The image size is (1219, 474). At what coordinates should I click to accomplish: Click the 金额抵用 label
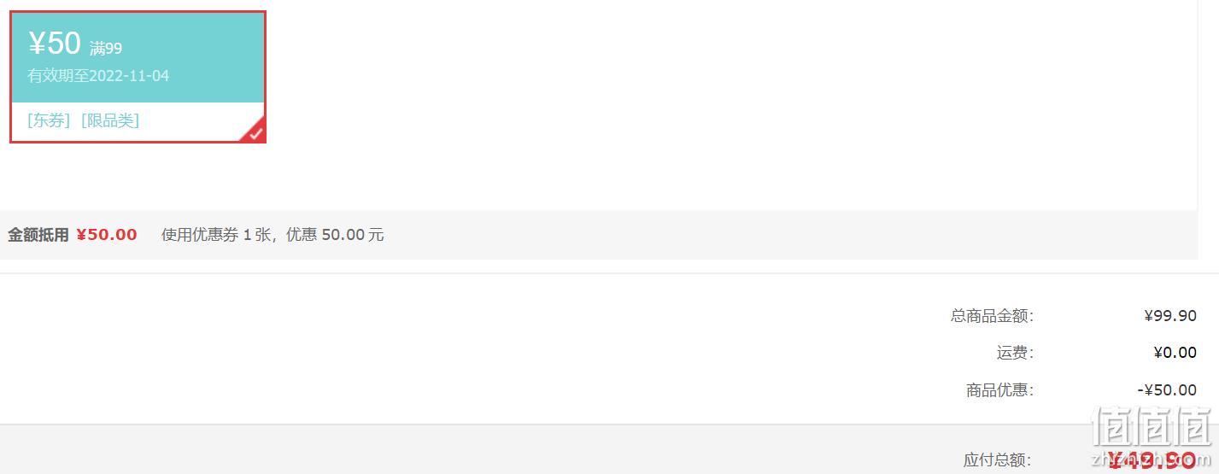(x=38, y=235)
